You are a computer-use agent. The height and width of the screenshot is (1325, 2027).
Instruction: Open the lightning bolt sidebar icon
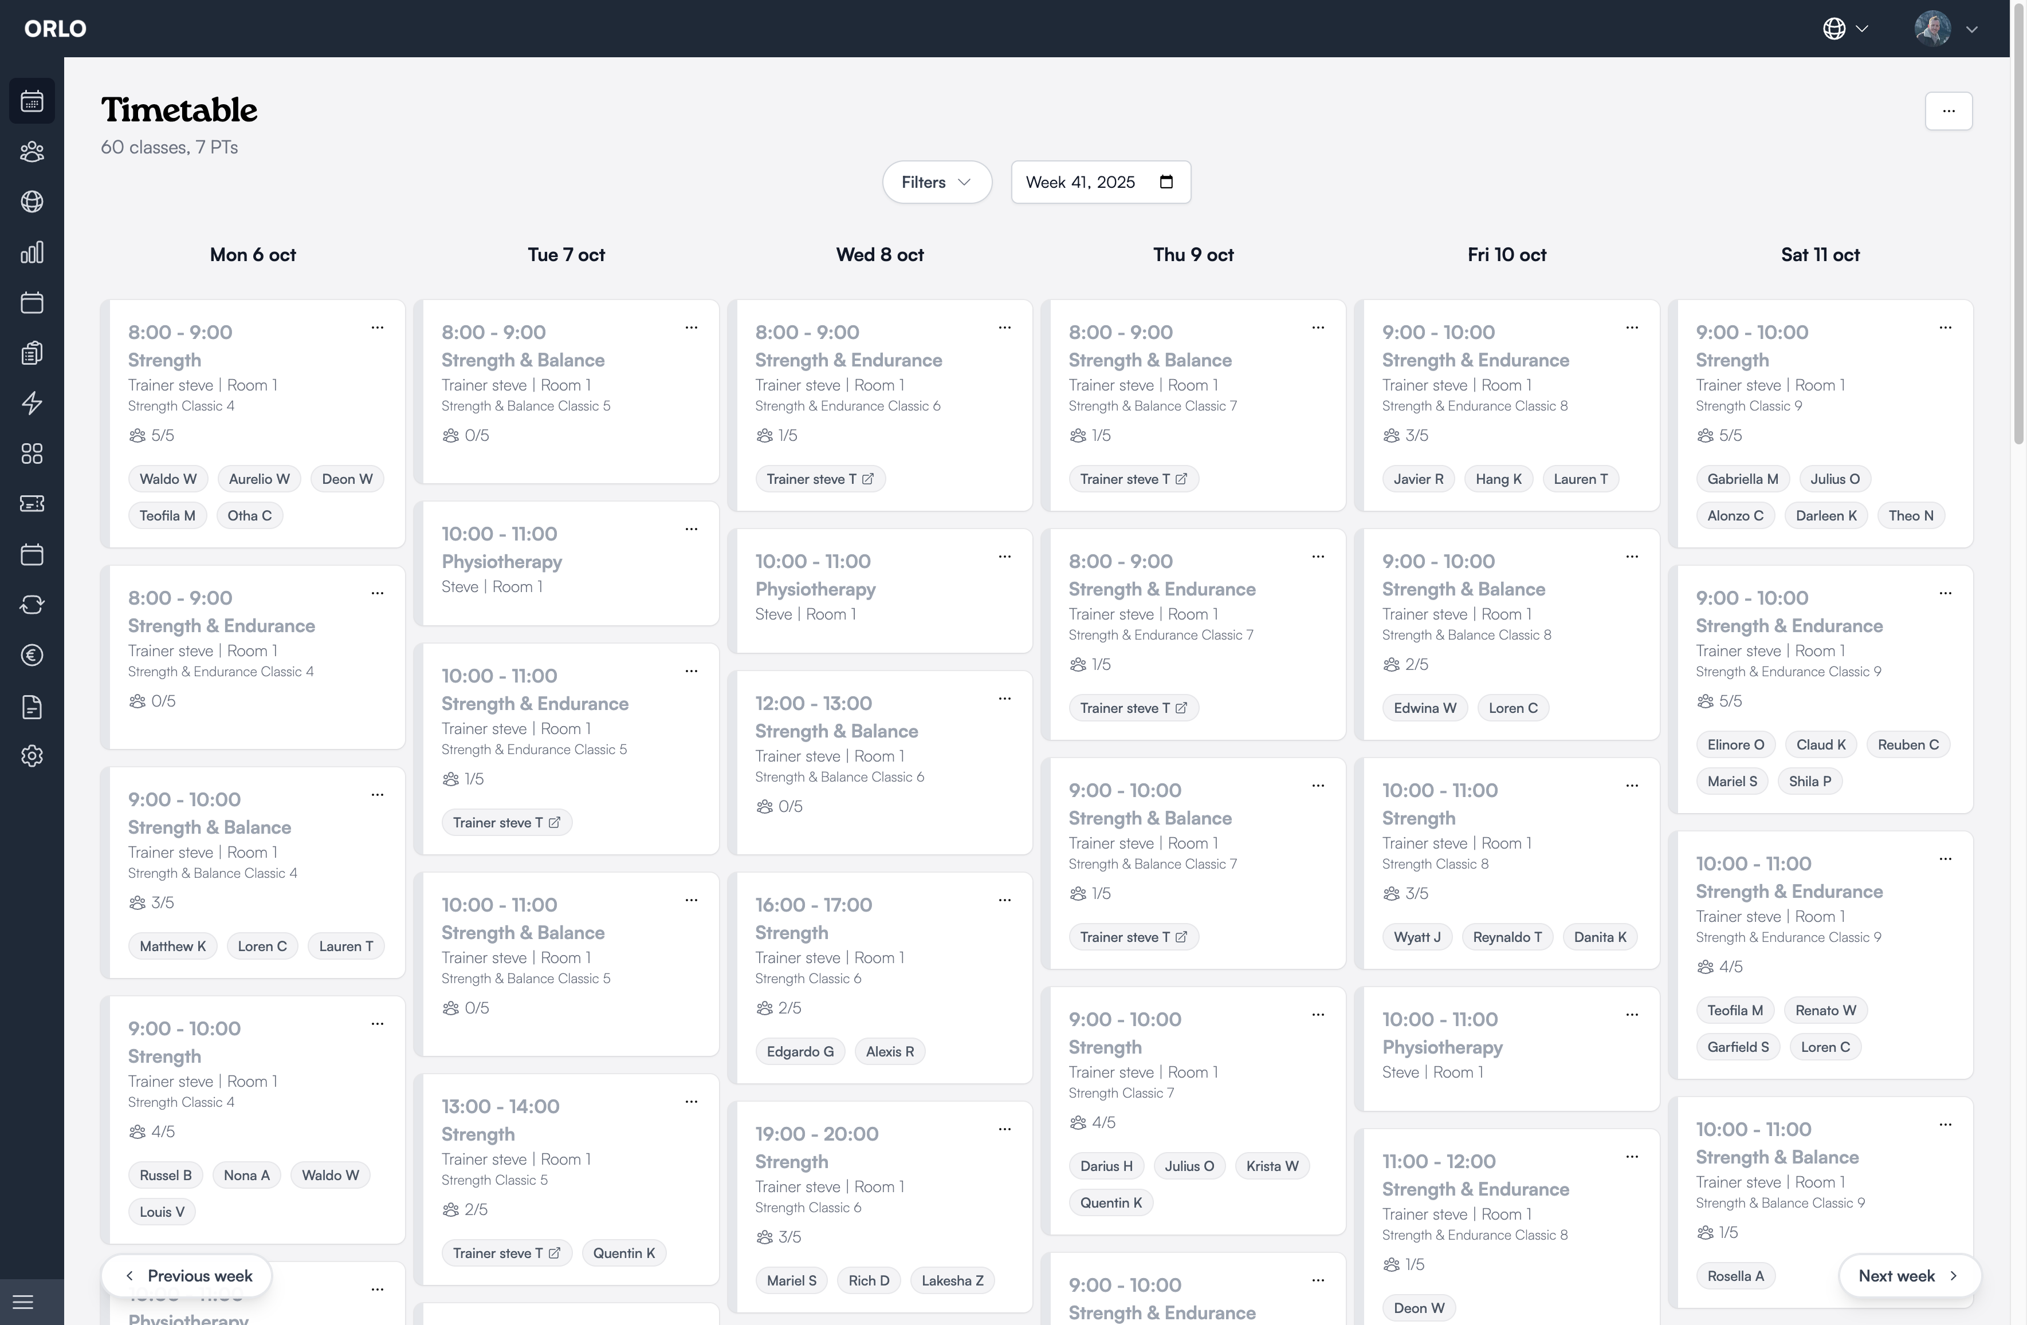32,403
